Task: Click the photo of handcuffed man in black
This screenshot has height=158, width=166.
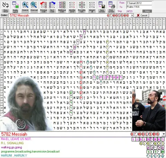Action: pos(149,110)
